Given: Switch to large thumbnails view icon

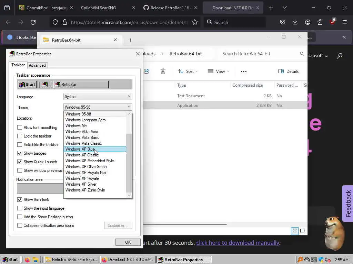Looking at the screenshot, I should click(x=302, y=231).
